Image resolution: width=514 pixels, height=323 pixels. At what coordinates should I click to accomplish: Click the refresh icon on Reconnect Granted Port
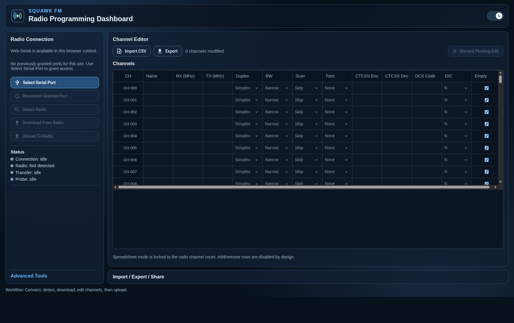[x=17, y=96]
